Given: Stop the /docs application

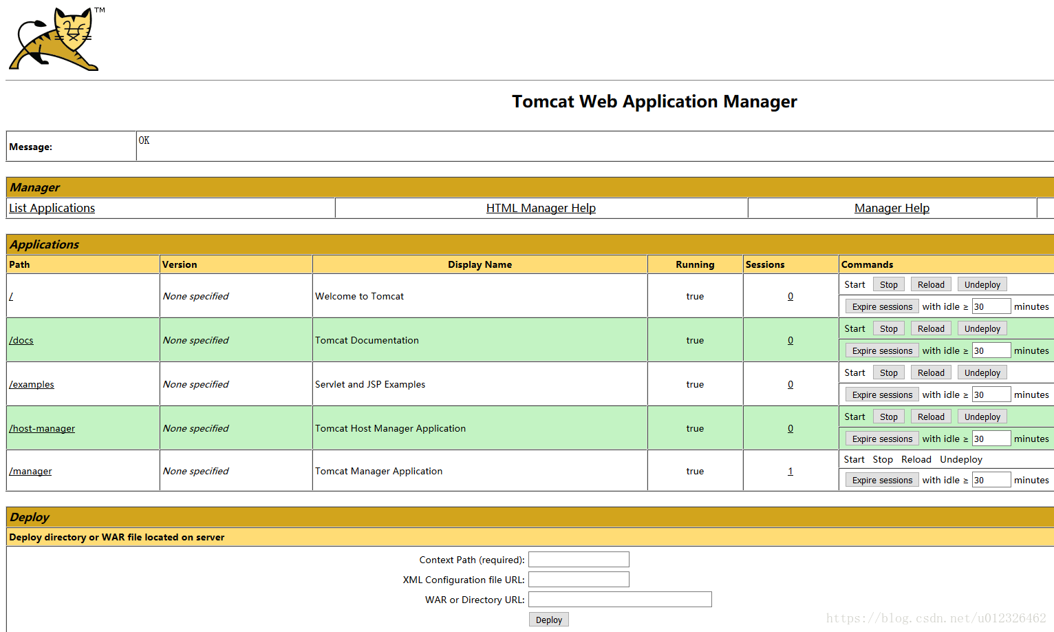Looking at the screenshot, I should click(x=889, y=328).
